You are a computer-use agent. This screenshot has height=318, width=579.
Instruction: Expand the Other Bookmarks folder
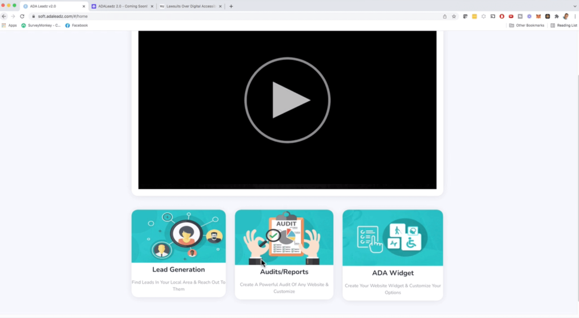(x=526, y=25)
